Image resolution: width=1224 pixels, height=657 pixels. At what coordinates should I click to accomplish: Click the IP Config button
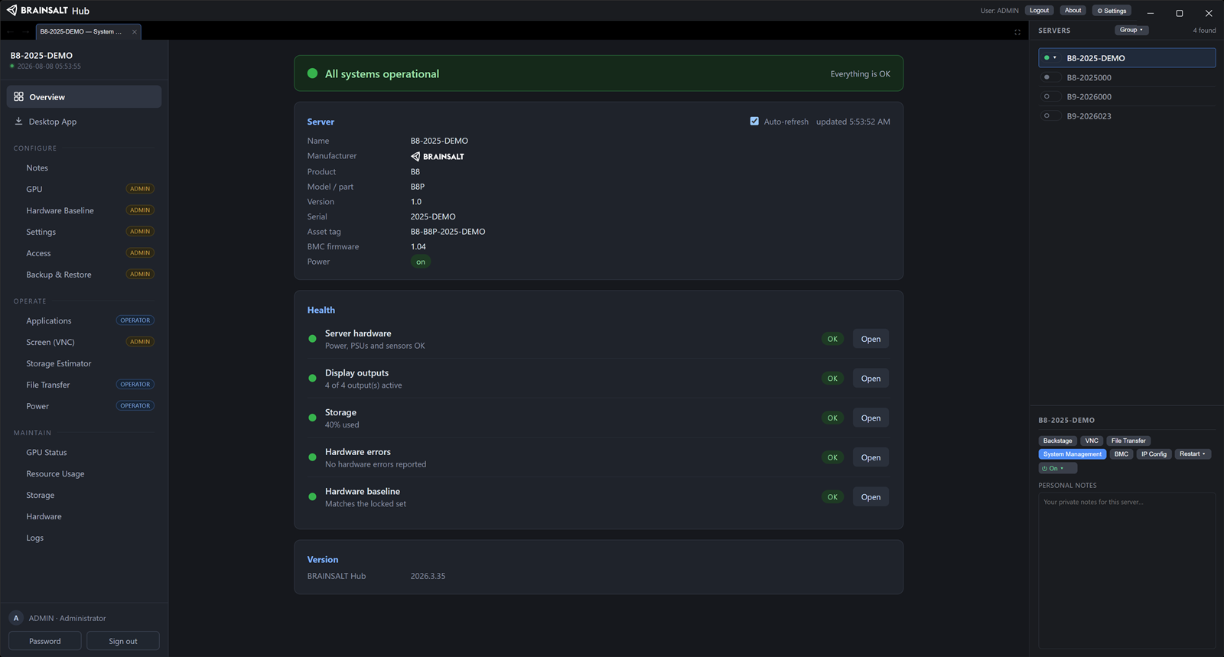coord(1154,454)
